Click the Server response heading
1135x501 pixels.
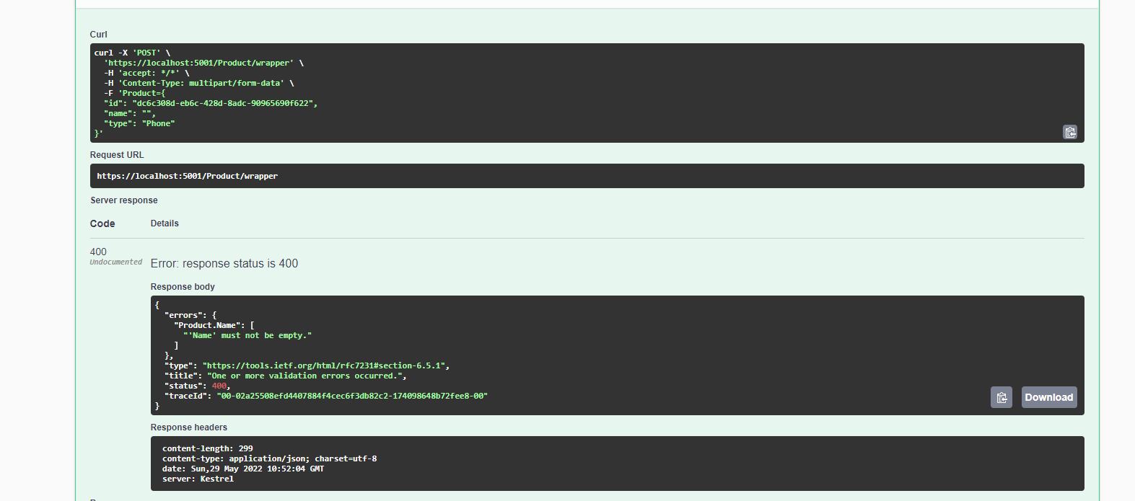coord(124,200)
